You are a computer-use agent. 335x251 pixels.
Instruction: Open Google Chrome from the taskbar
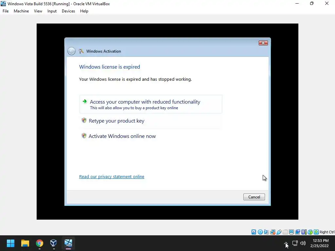(40, 243)
